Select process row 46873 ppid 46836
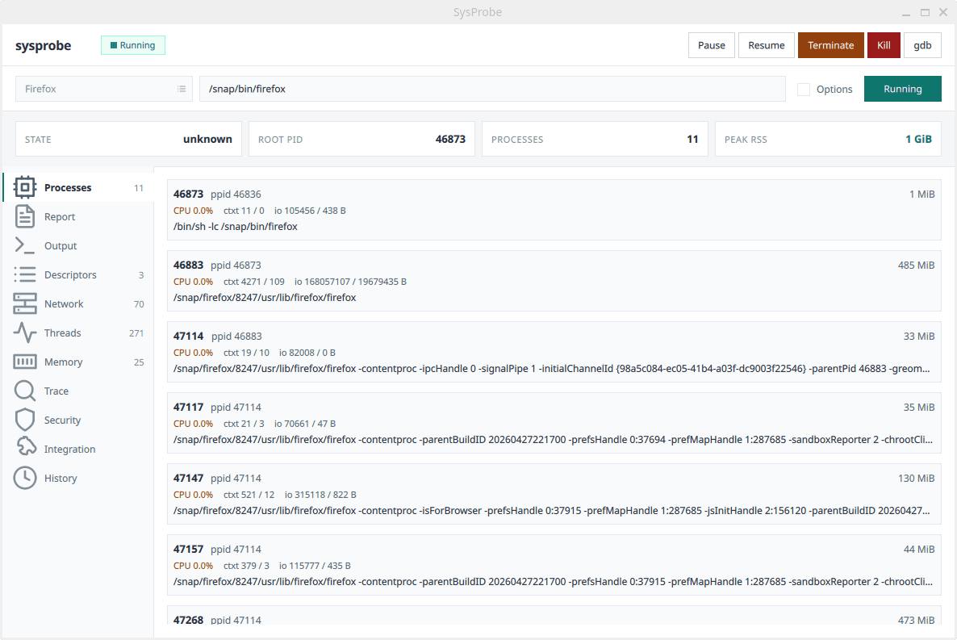 tap(554, 210)
